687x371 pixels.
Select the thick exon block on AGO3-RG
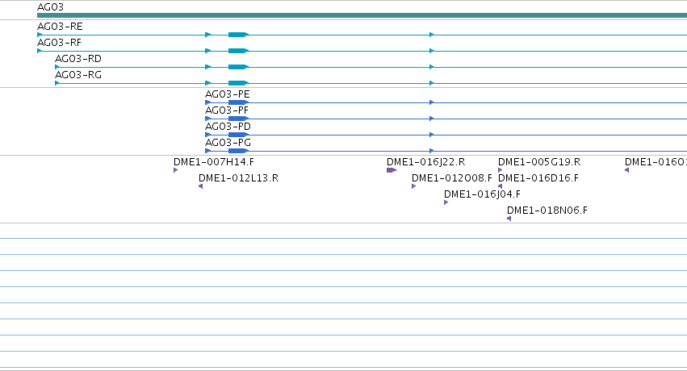[x=238, y=83]
